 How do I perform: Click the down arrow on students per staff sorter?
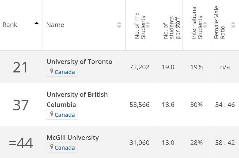(176, 26)
